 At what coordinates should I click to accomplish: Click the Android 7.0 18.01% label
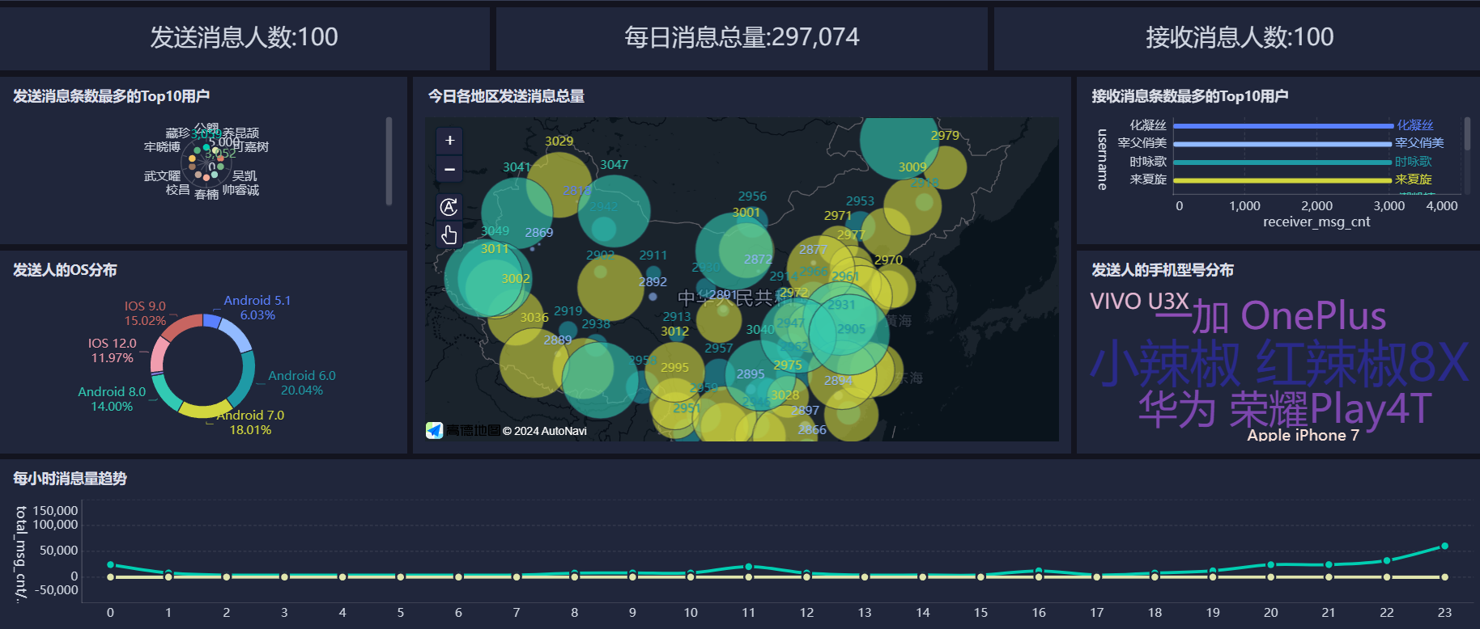pos(250,422)
